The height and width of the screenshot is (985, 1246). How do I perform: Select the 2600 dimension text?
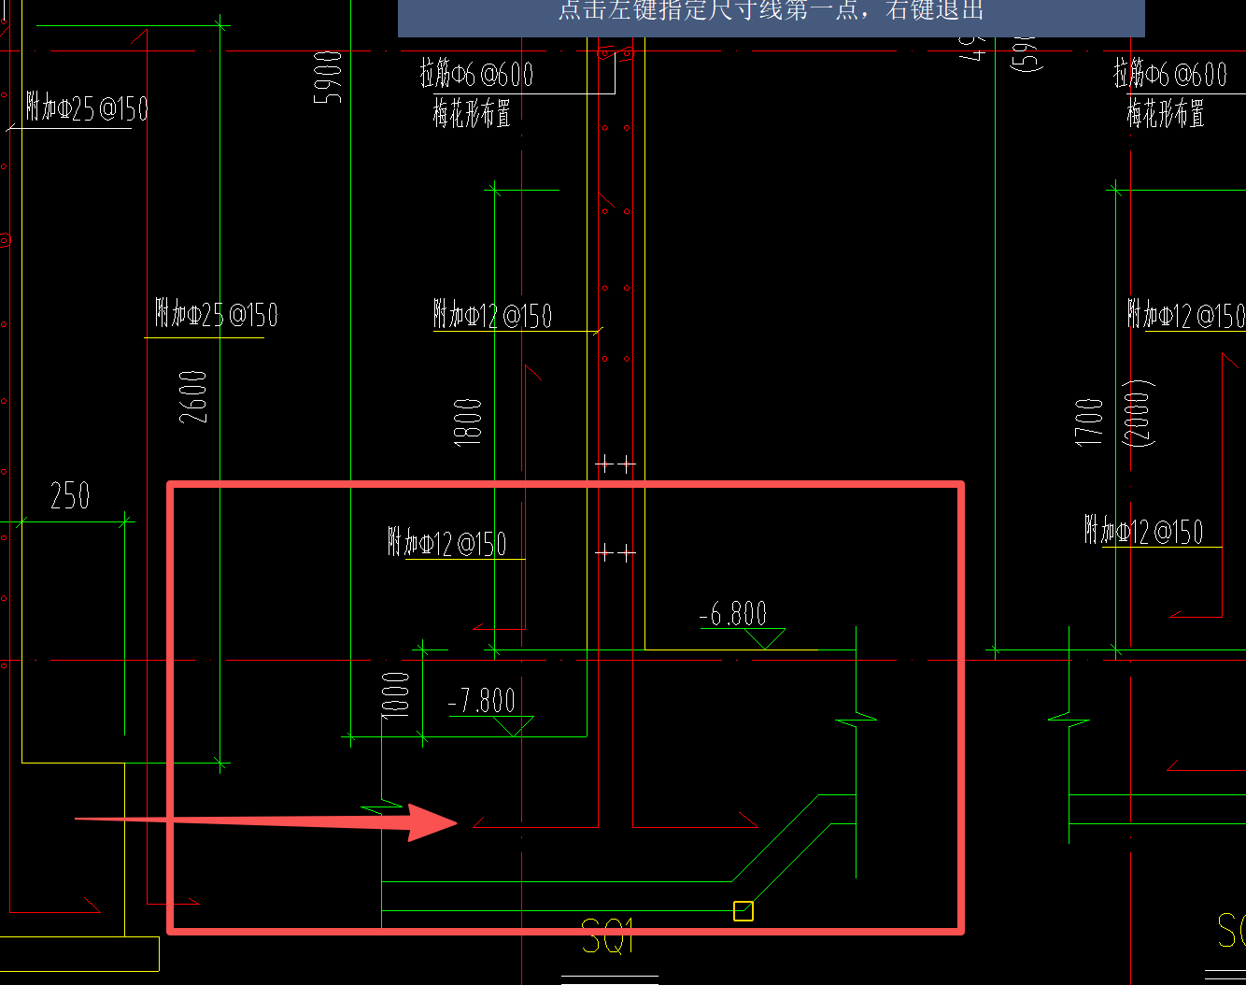[x=193, y=397]
